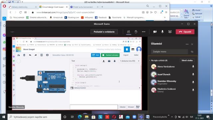
Task: Reload the tinkercad page
Action: click(x=21, y=12)
